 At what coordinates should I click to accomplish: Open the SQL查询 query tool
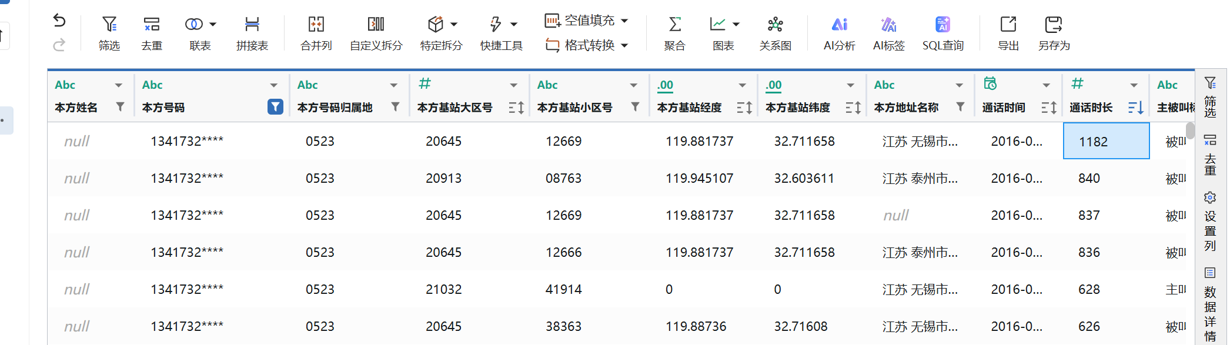pyautogui.click(x=942, y=32)
